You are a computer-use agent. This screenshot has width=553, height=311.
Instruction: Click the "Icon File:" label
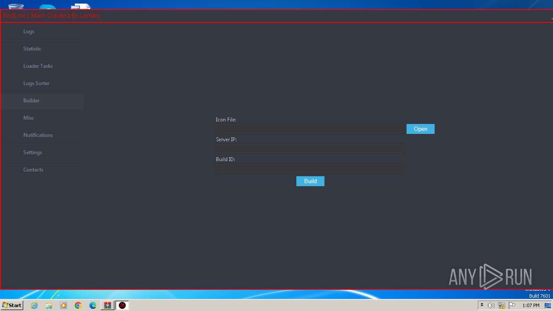(226, 120)
